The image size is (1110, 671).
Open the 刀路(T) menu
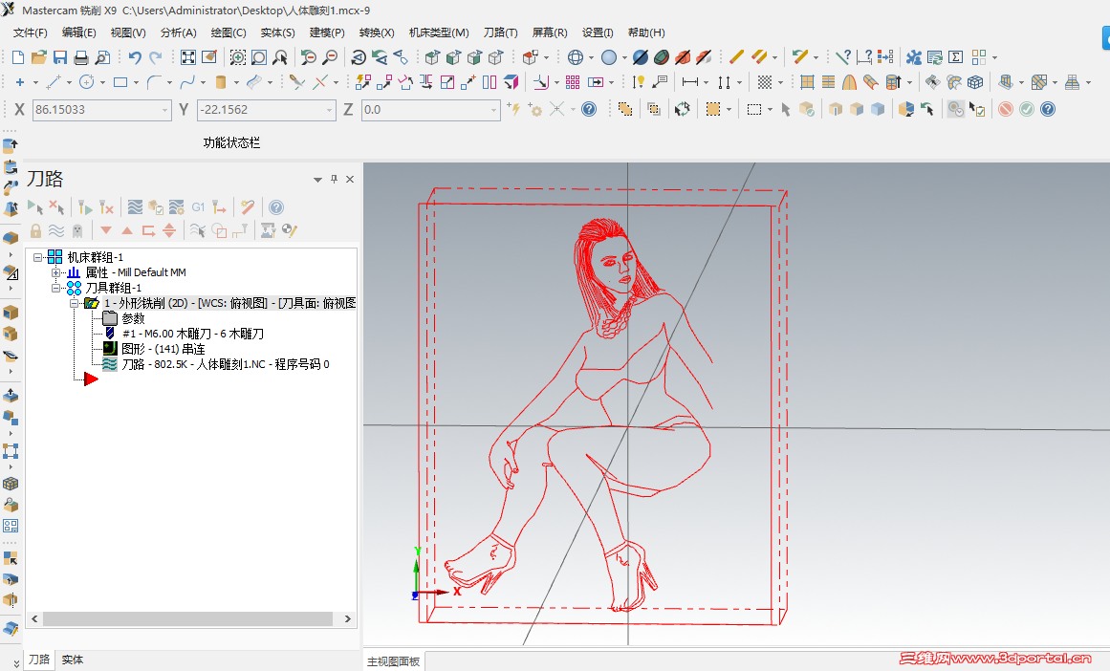[500, 32]
